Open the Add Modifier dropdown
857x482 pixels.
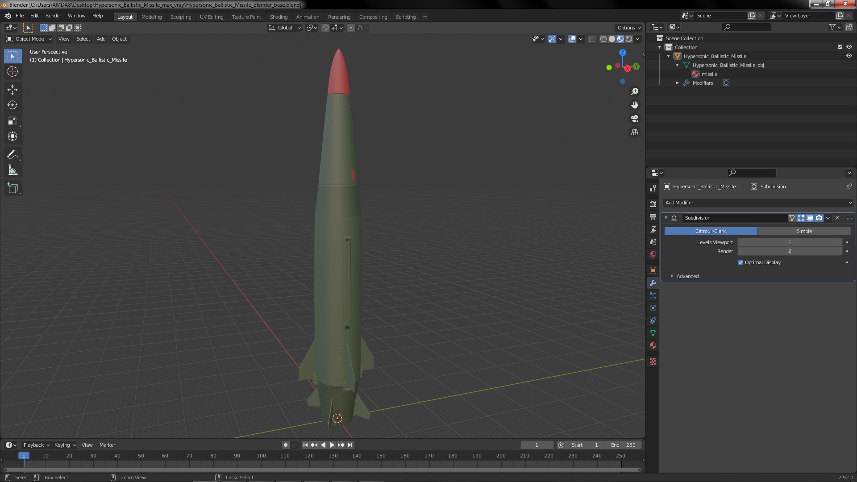click(757, 203)
